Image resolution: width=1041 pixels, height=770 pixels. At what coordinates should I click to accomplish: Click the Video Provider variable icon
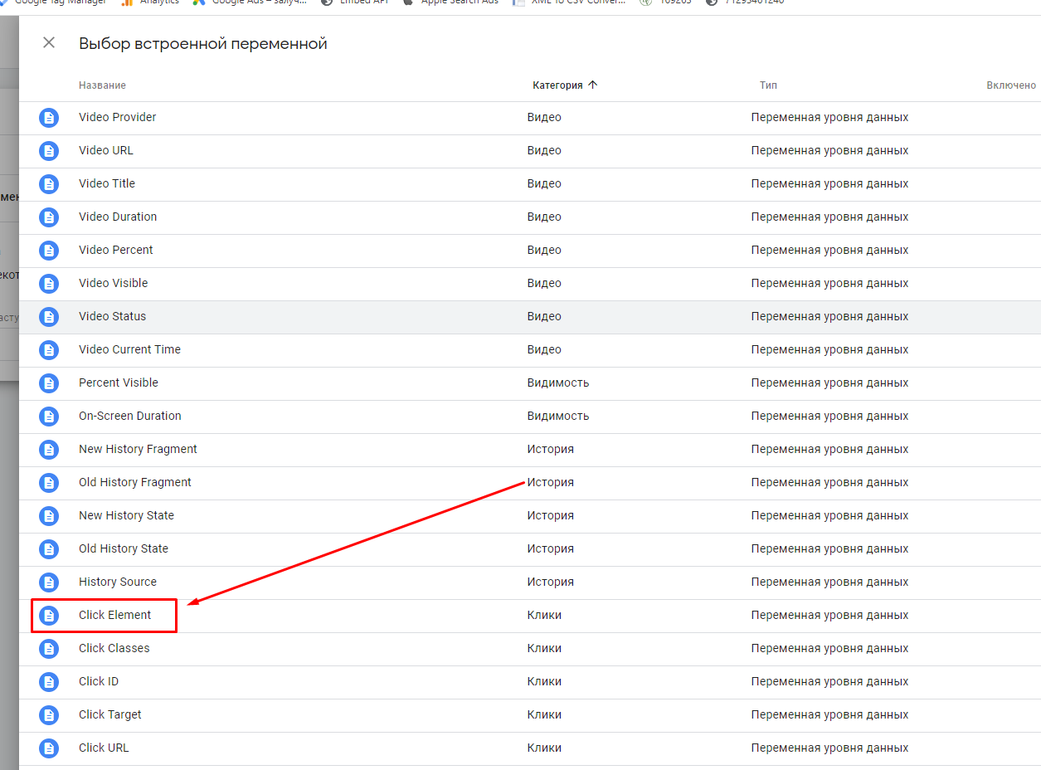[50, 118]
